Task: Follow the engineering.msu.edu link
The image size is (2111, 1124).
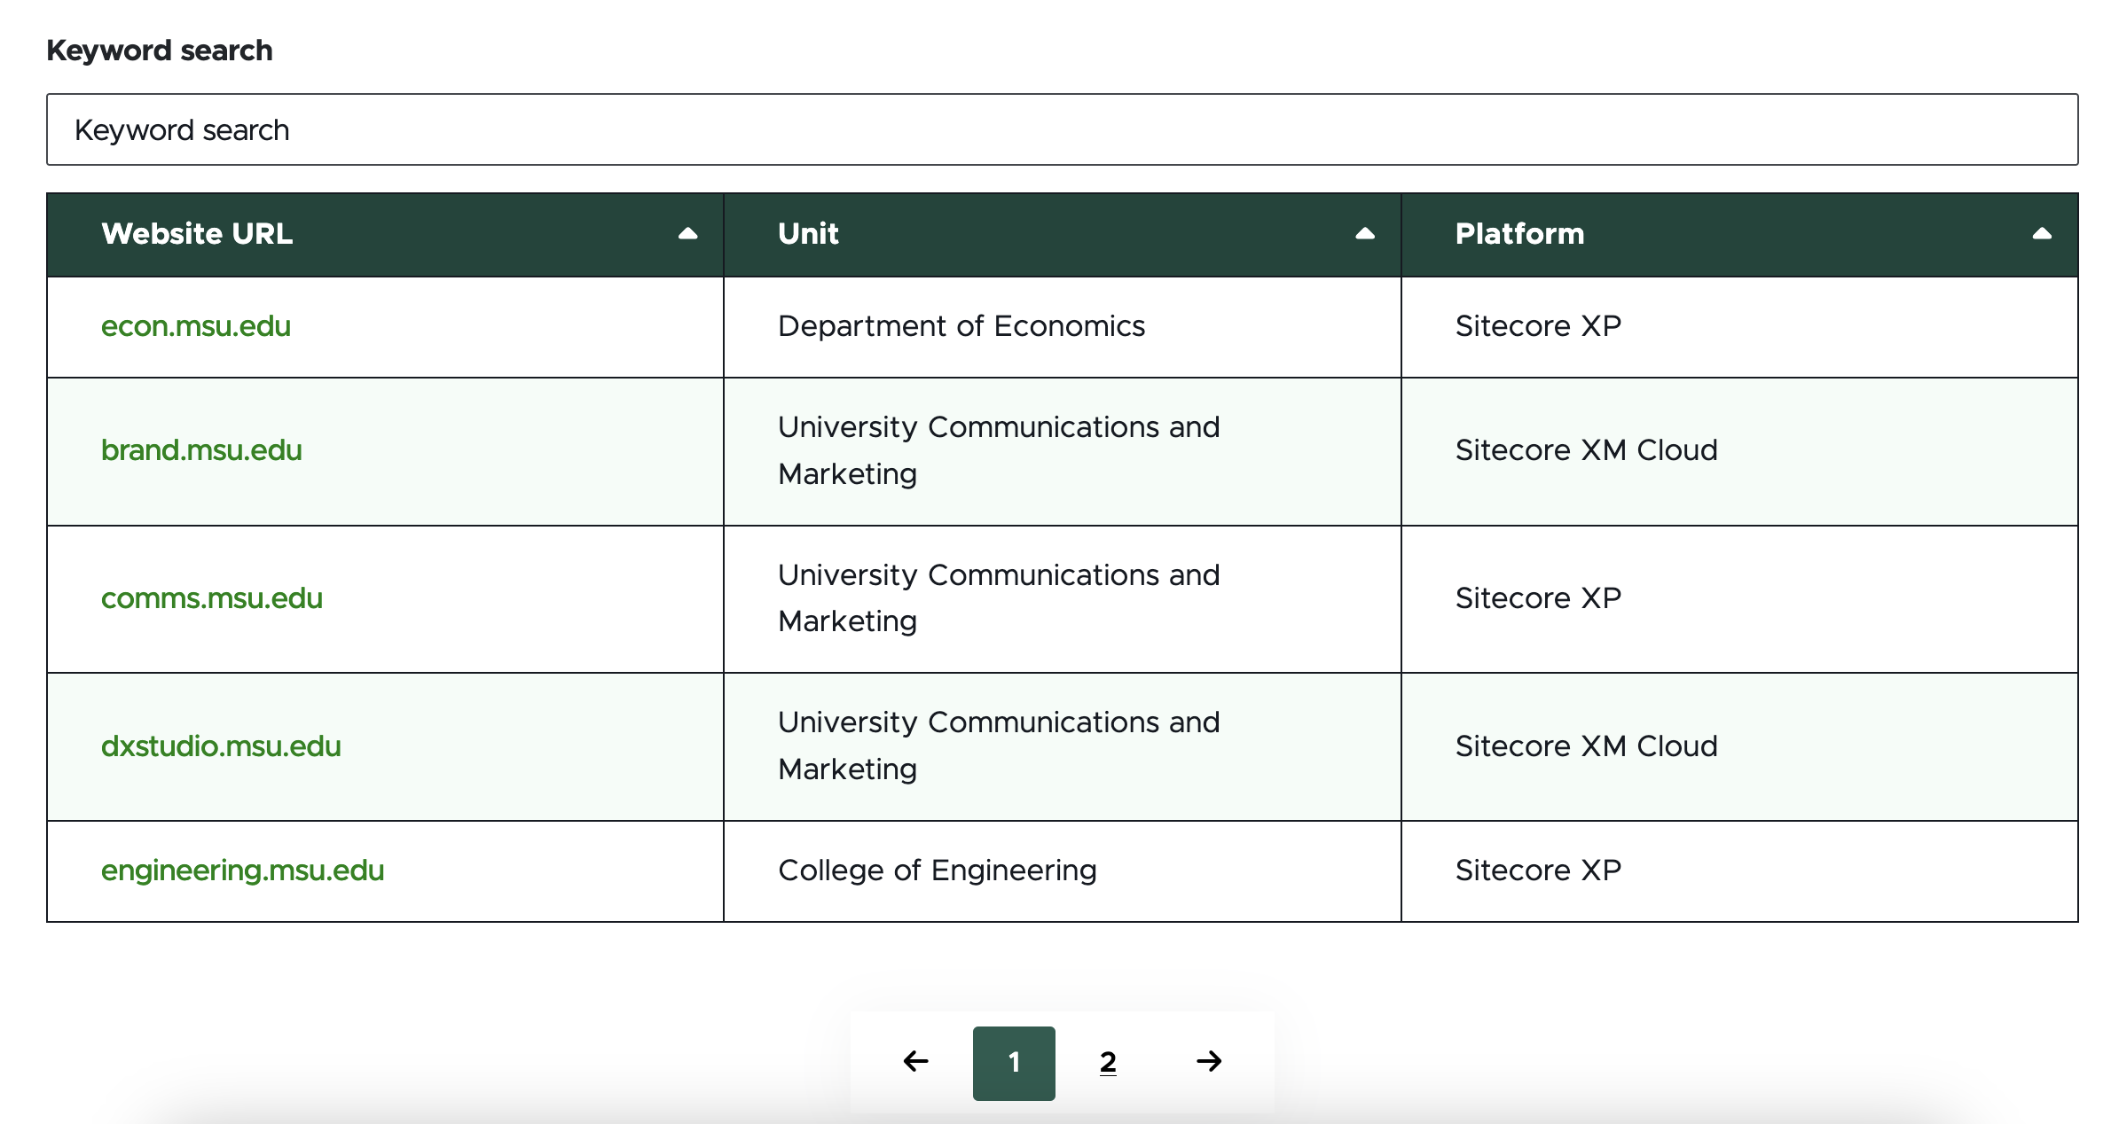Action: pyautogui.click(x=242, y=870)
